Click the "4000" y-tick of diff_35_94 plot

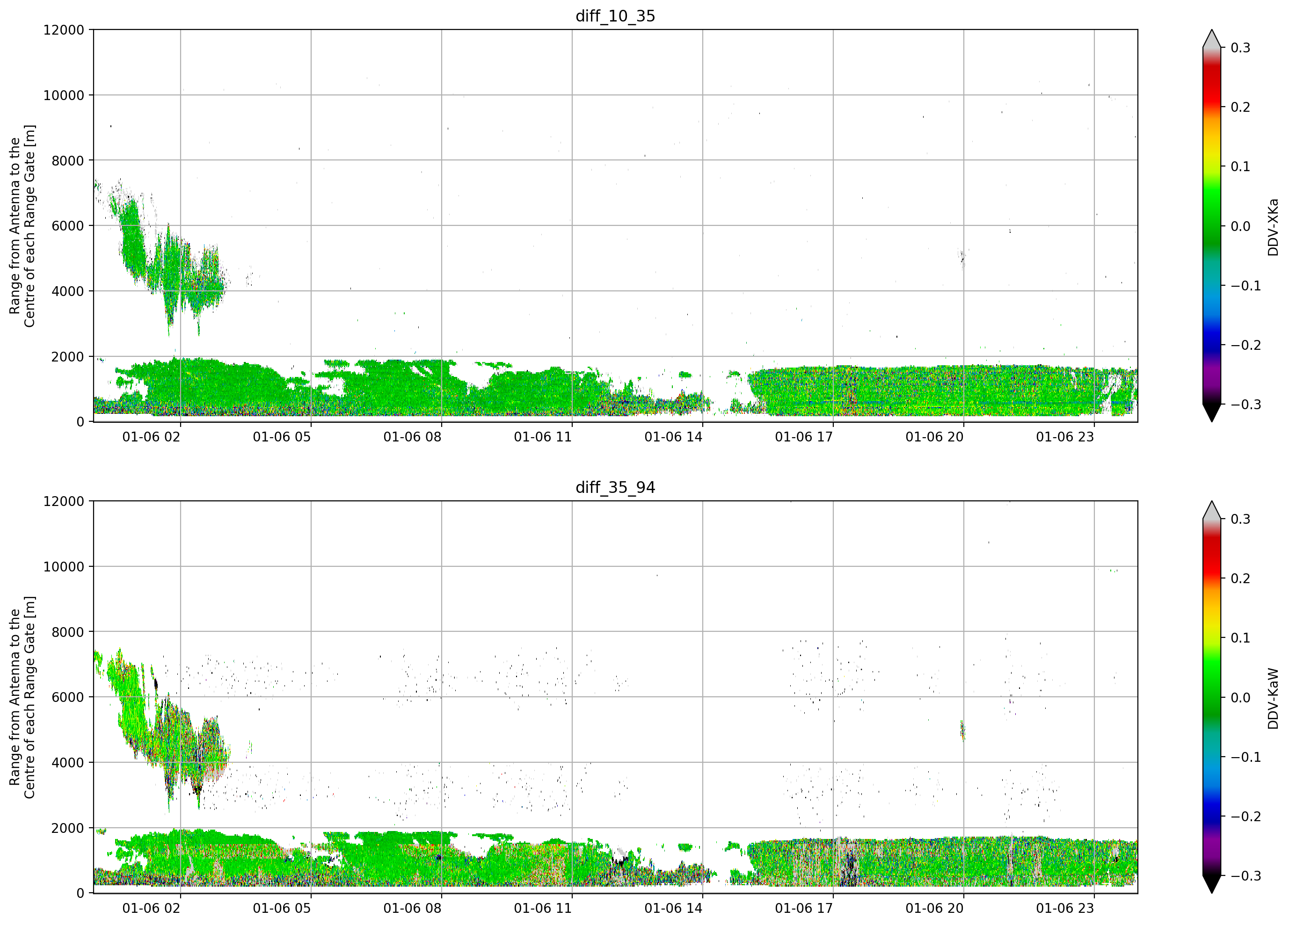point(68,763)
